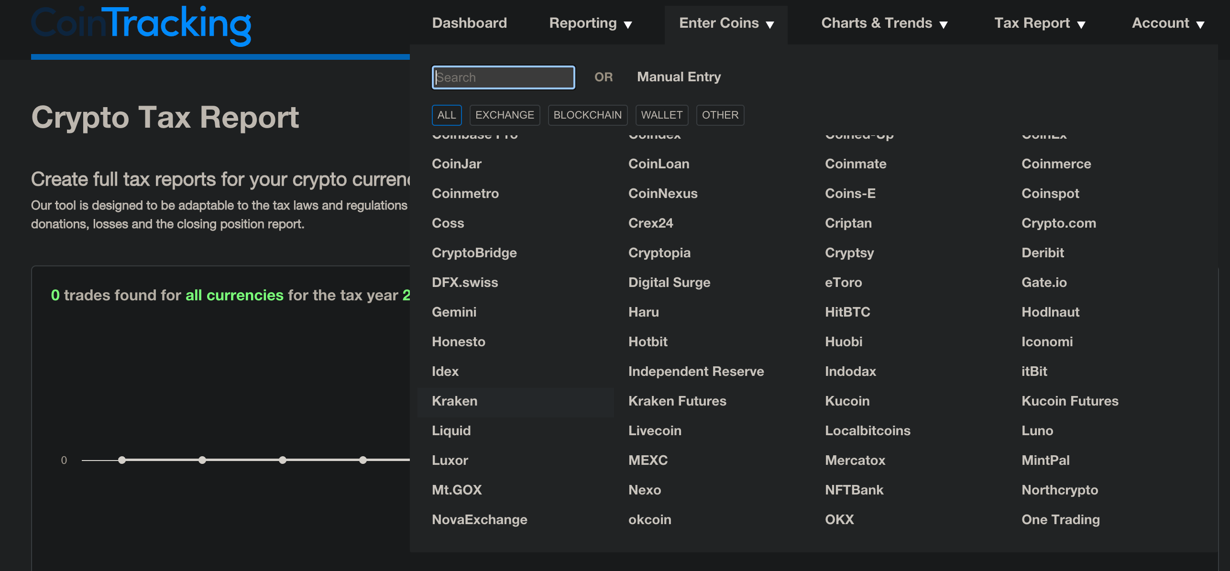Select Crypto.com import option
Image resolution: width=1230 pixels, height=571 pixels.
pyautogui.click(x=1058, y=223)
